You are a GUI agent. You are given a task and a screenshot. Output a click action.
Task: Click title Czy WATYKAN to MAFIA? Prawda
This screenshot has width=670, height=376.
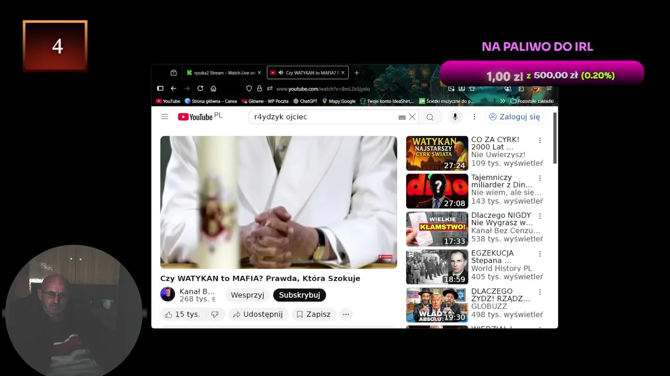click(x=260, y=278)
